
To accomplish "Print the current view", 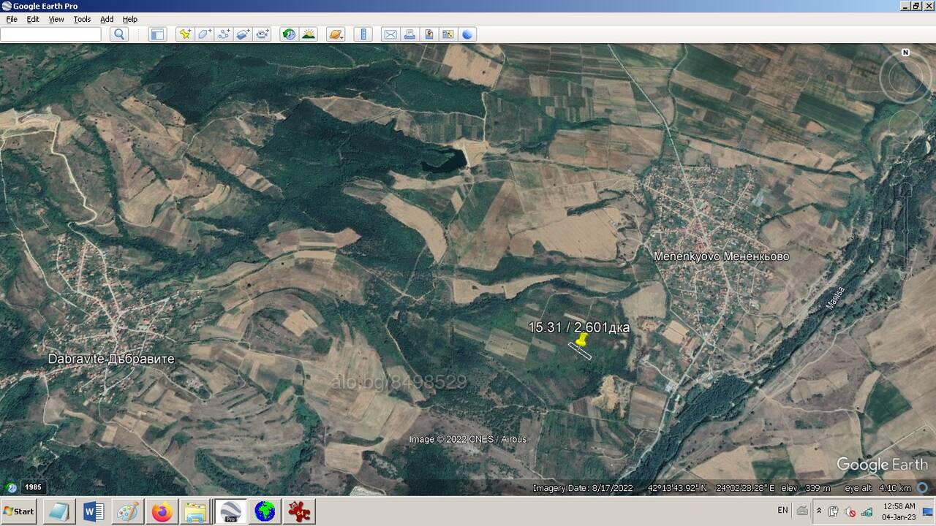I will point(409,34).
